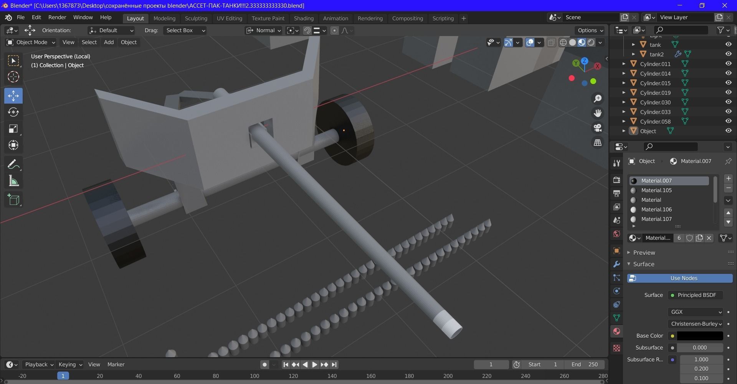Viewport: 737px width, 384px height.
Task: Hide Cylinder.014 with its eye icon
Action: click(728, 73)
